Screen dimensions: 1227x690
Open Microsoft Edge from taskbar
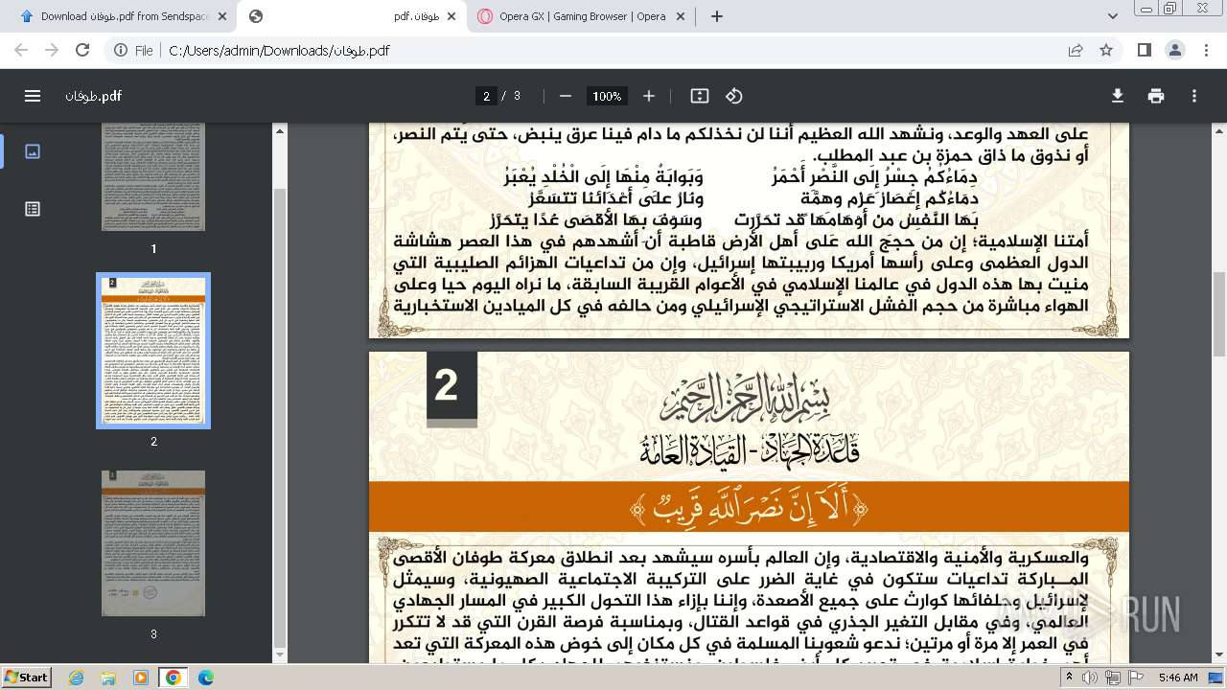pyautogui.click(x=205, y=677)
